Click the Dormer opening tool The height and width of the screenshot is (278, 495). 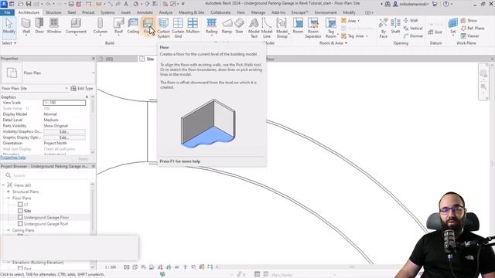[413, 36]
